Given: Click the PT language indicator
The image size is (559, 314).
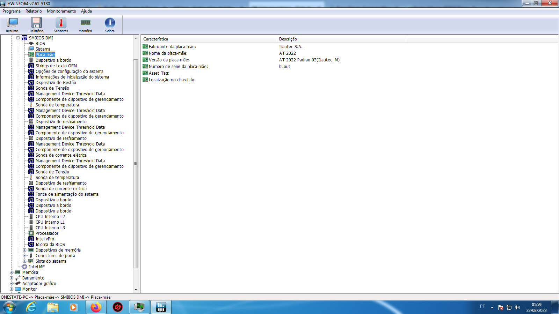Looking at the screenshot, I should point(482,306).
